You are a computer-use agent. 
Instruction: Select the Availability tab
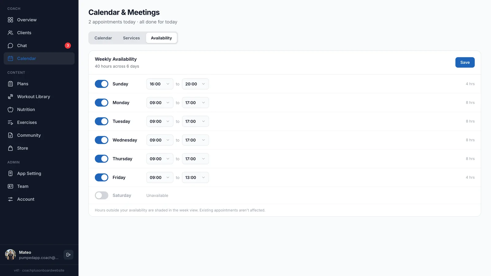(x=161, y=38)
